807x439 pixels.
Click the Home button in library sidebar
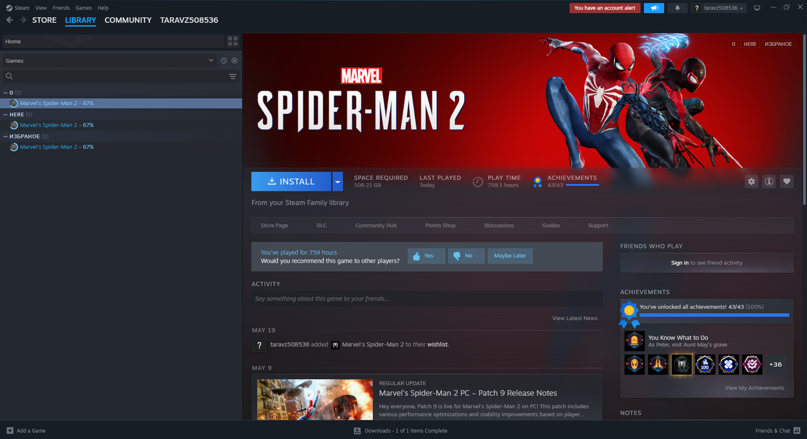pos(113,41)
